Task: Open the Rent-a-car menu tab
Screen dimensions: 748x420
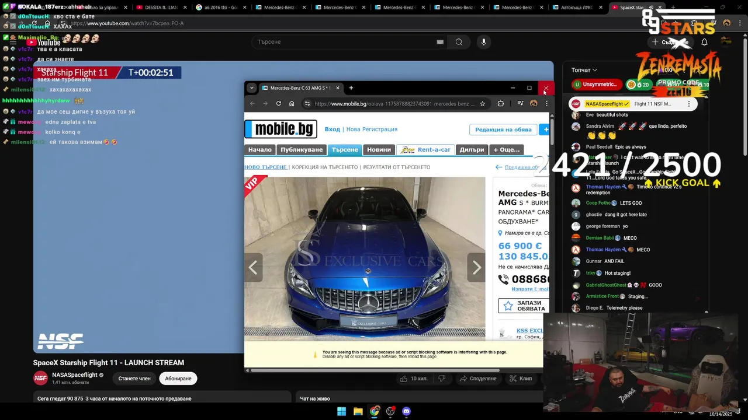Action: point(425,149)
